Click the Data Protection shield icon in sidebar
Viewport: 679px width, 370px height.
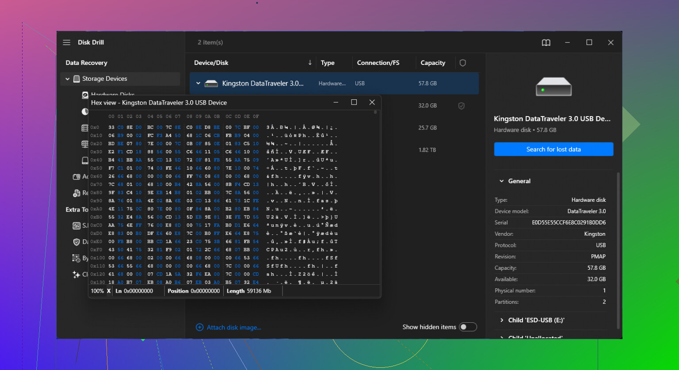pyautogui.click(x=76, y=242)
